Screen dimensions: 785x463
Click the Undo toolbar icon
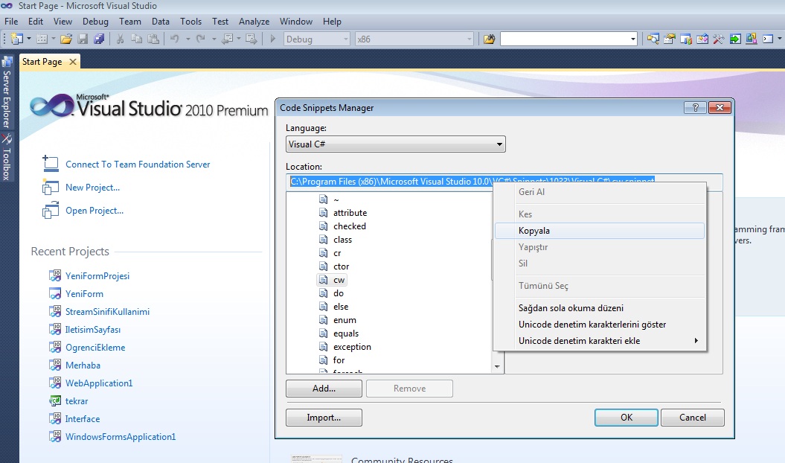tap(175, 39)
